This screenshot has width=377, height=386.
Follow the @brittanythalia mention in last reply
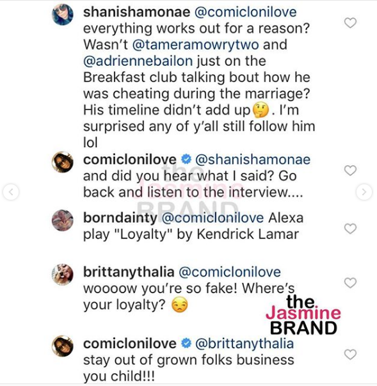point(245,344)
